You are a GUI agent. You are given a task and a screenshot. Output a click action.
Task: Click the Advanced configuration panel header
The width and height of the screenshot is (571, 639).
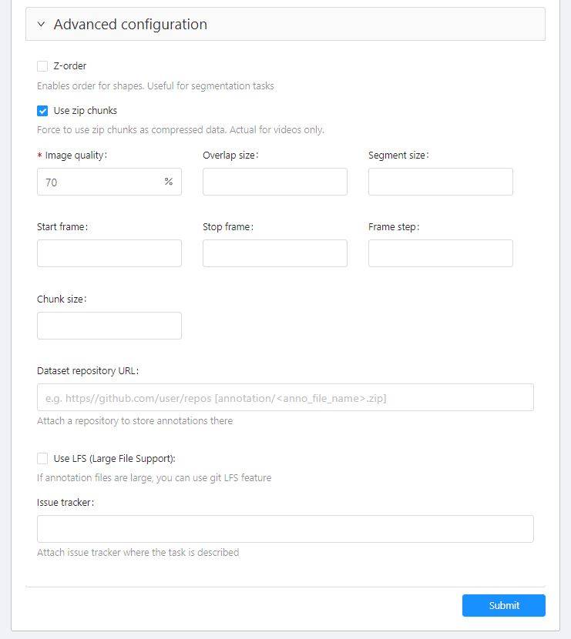[x=285, y=25]
